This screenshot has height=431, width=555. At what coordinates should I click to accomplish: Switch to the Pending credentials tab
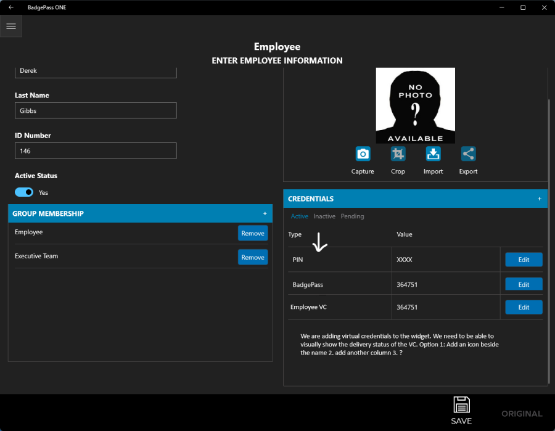352,216
